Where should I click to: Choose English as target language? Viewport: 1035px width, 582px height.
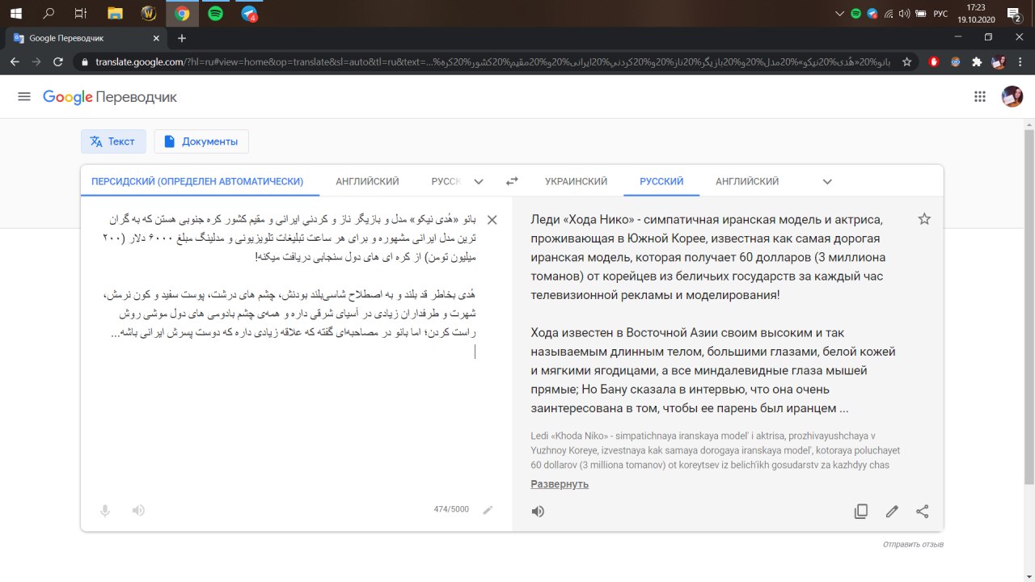tap(747, 182)
